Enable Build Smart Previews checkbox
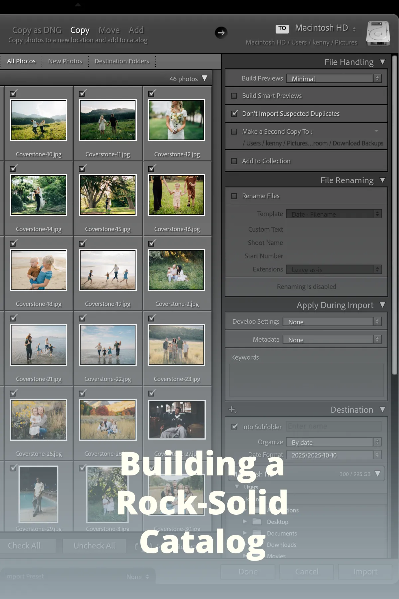399x599 pixels. [234, 96]
